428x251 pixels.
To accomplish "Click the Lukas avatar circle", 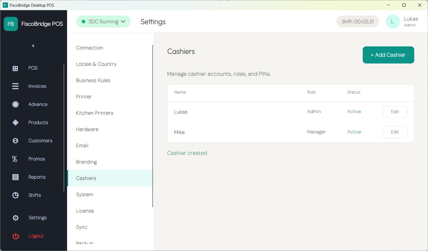I will coord(393,22).
